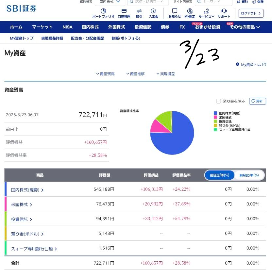
Task: Click the My設定 settings icon
Action: coord(190,13)
